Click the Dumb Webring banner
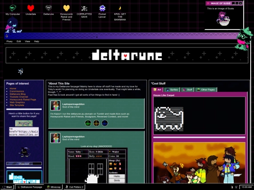The image size is (254, 190). click(24, 177)
